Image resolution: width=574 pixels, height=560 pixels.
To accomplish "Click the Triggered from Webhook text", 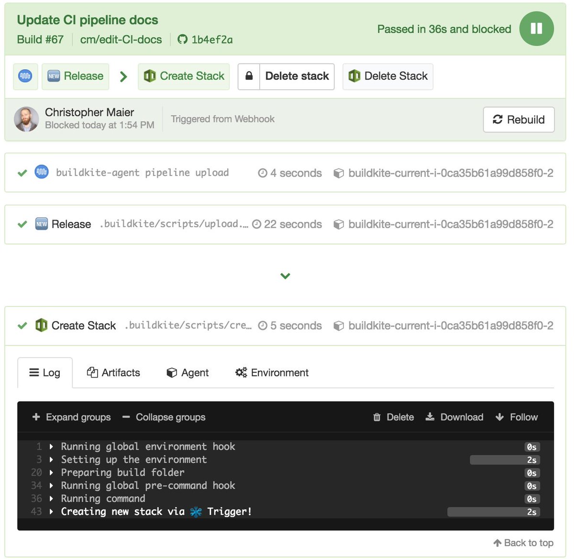I will pyautogui.click(x=223, y=119).
